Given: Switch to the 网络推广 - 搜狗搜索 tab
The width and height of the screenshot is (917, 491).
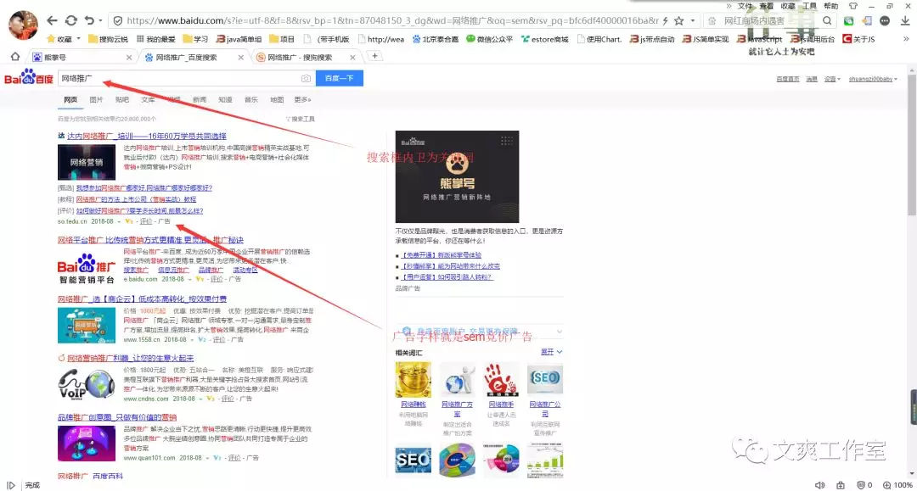Looking at the screenshot, I should [x=306, y=57].
